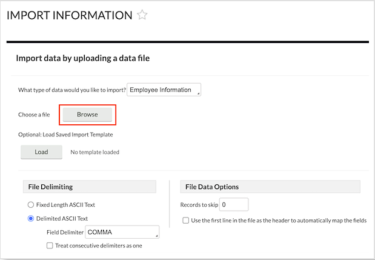Click the IMPORT INFORMATION page title
This screenshot has width=375, height=260.
[69, 15]
